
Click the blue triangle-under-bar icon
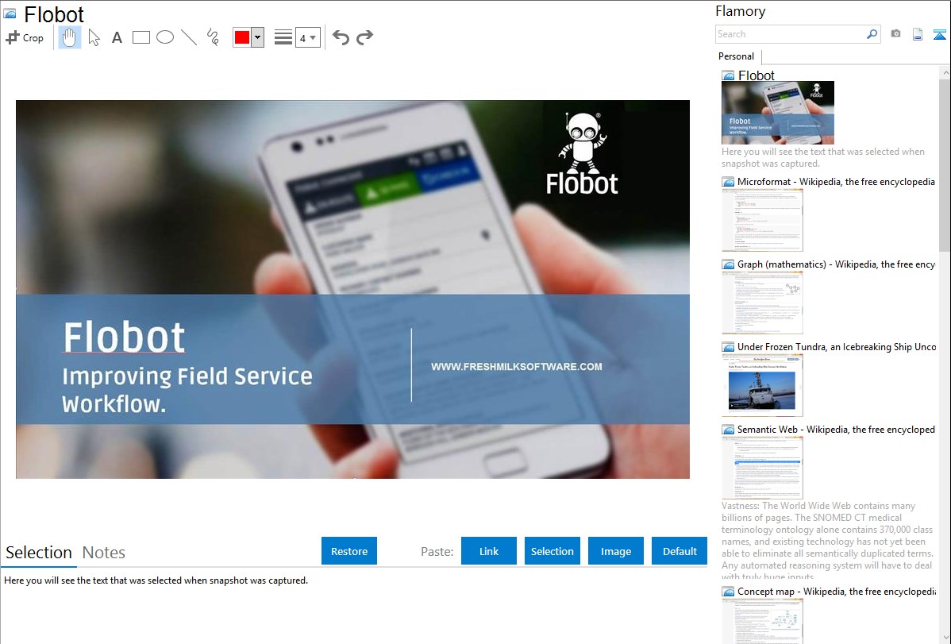click(939, 34)
